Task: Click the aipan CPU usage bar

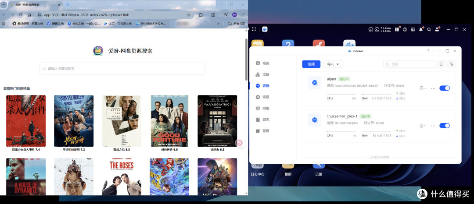Action: click(x=341, y=94)
